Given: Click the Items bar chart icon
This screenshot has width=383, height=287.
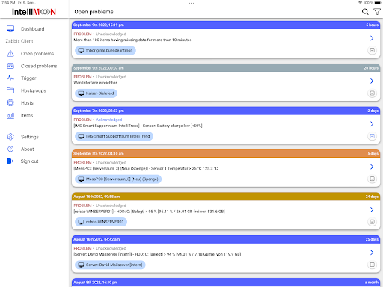Looking at the screenshot, I should point(10,115).
